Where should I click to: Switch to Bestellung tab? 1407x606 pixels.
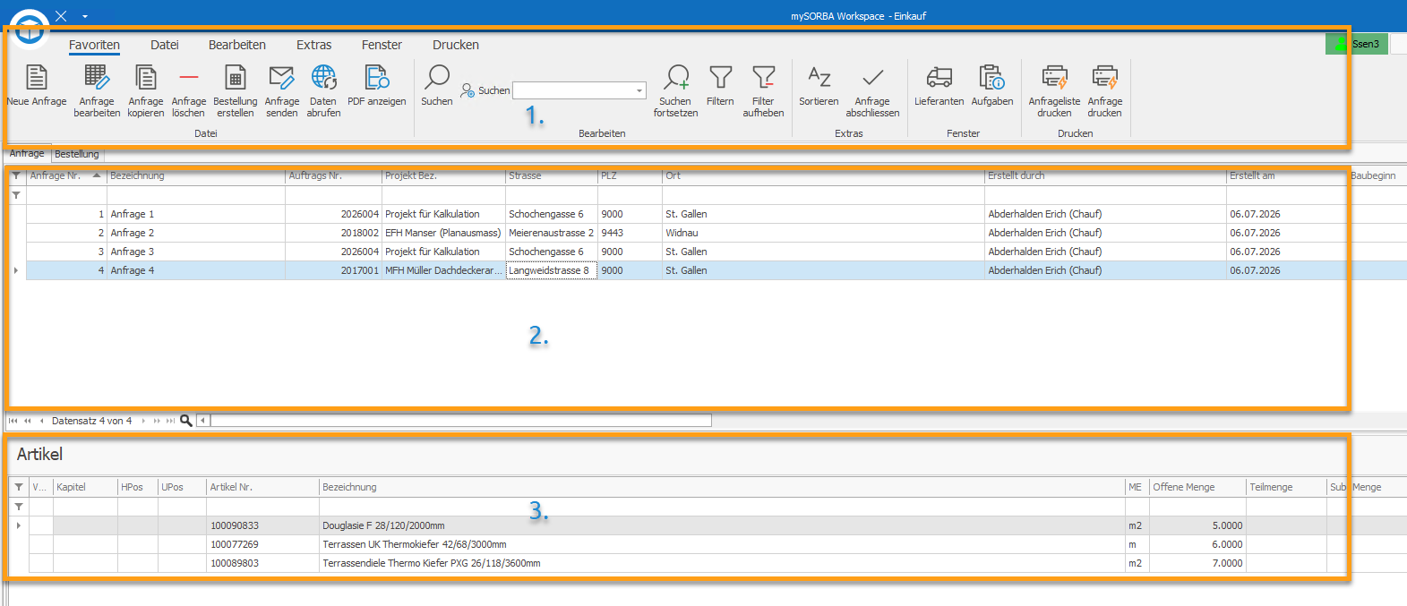coord(77,154)
